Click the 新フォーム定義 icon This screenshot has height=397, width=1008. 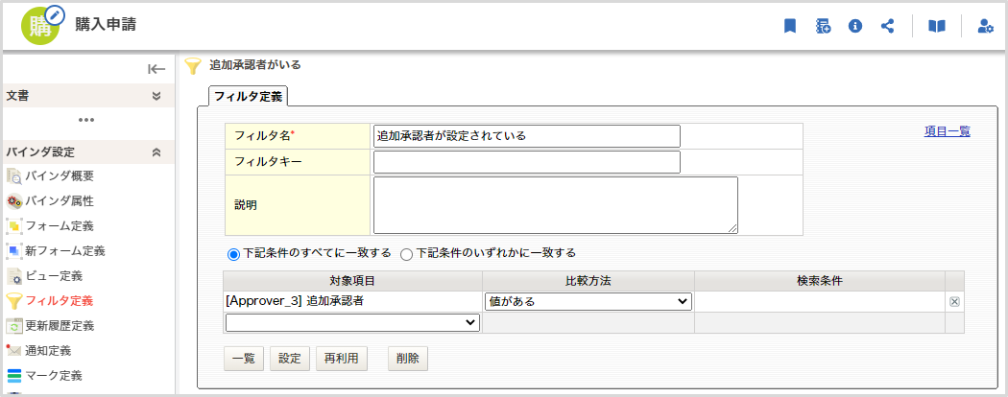pos(14,250)
